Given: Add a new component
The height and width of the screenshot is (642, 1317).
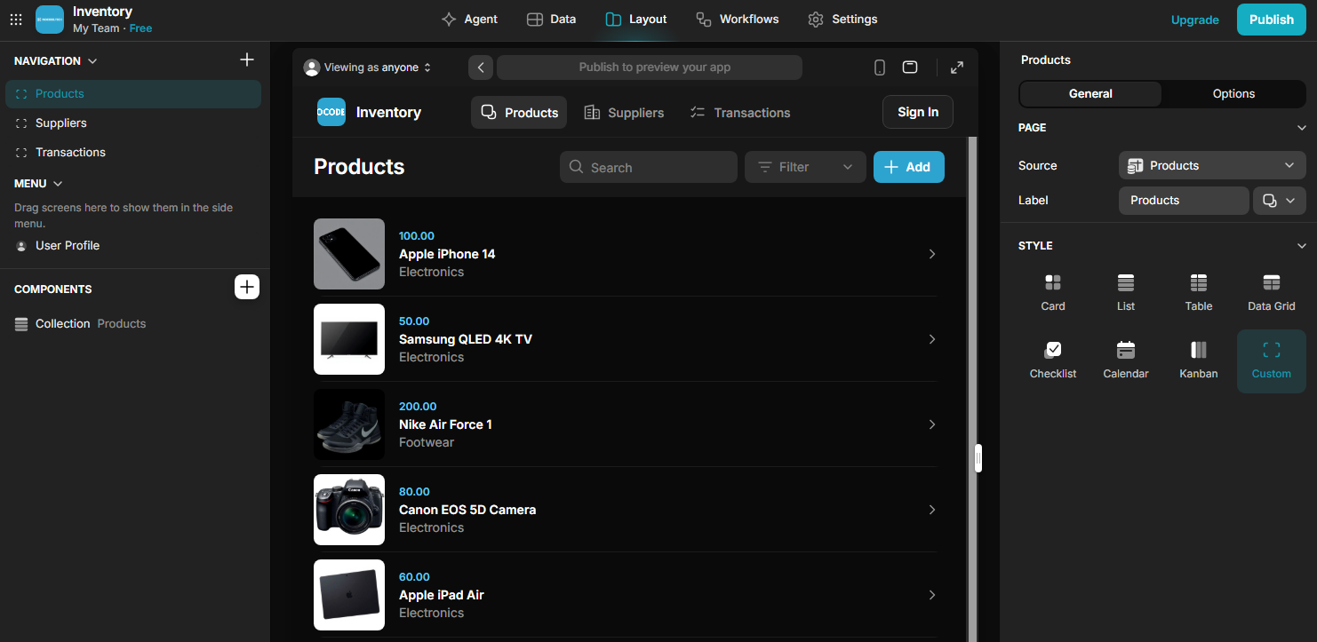Looking at the screenshot, I should (247, 287).
